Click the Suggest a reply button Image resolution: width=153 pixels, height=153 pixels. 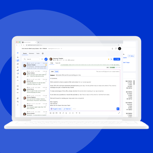(56, 109)
